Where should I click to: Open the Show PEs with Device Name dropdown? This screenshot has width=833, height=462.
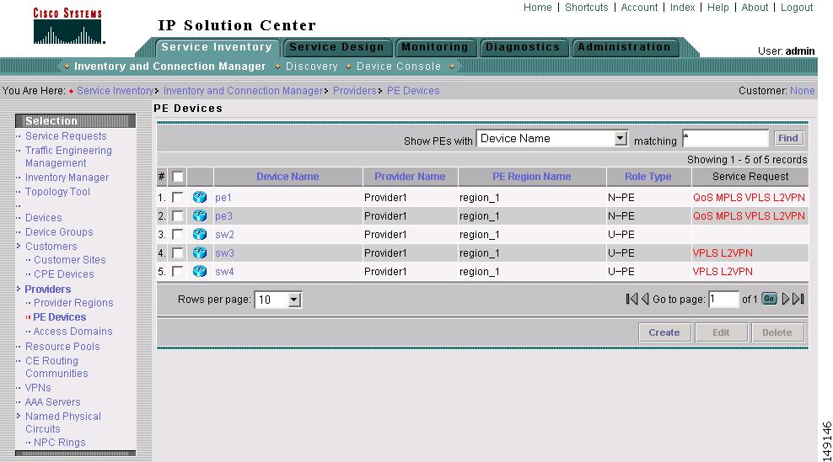click(x=552, y=139)
